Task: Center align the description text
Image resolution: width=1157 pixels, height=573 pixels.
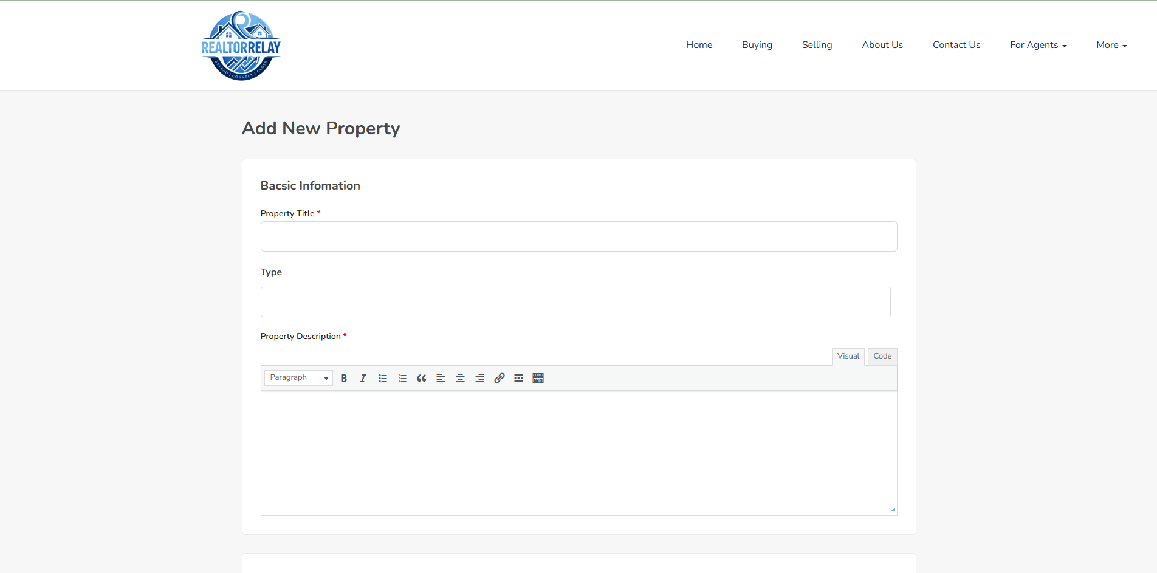Action: (x=460, y=377)
